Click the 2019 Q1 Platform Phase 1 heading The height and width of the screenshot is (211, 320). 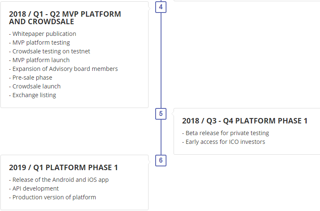[x=63, y=168]
